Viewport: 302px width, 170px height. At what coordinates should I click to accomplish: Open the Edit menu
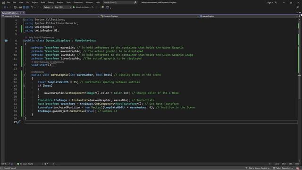pyautogui.click(x=14, y=2)
